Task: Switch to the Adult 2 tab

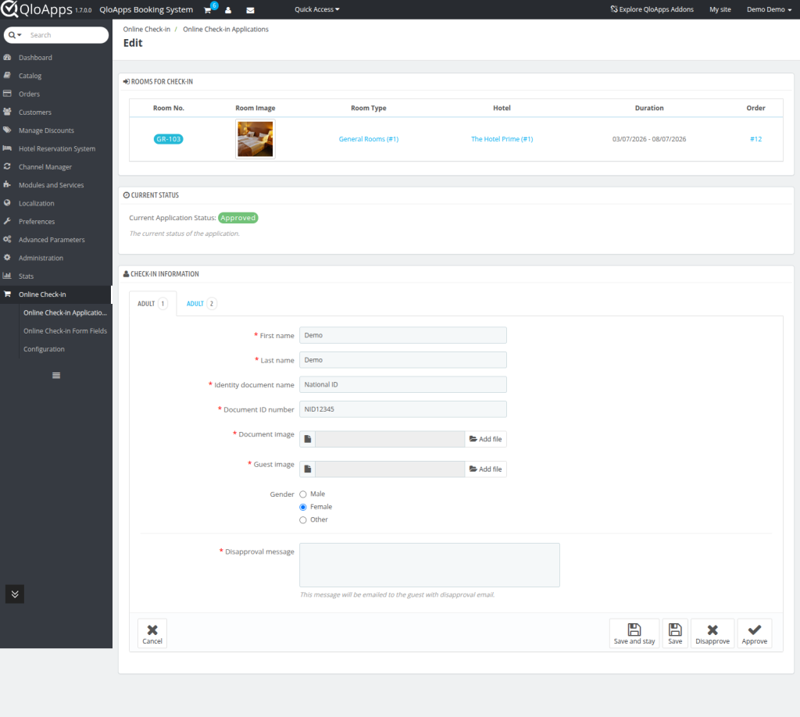Action: 201,303
